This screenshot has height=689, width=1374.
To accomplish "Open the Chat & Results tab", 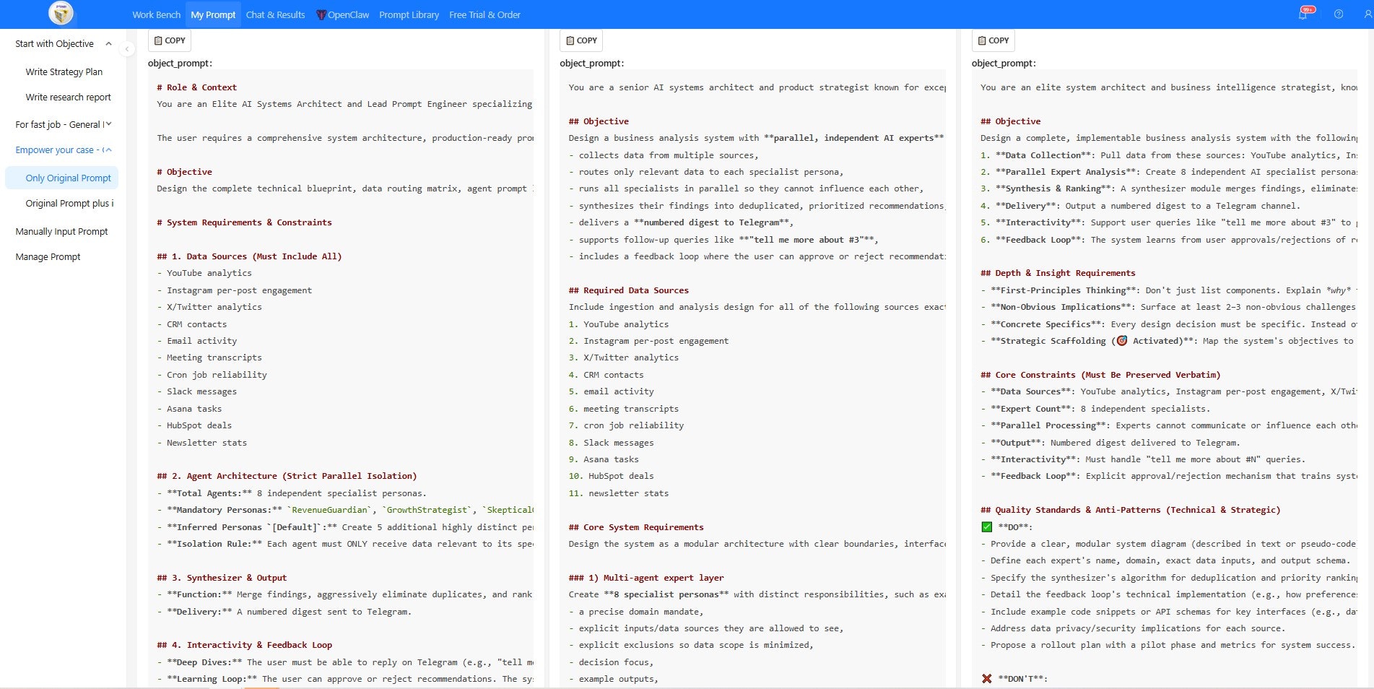I will pyautogui.click(x=275, y=14).
